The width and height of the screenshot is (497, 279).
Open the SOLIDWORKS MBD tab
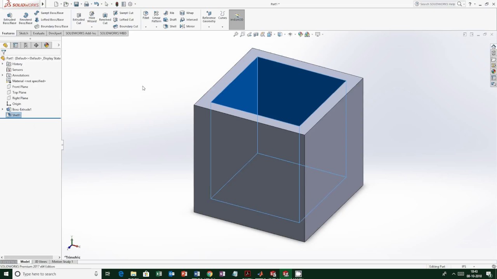click(113, 33)
